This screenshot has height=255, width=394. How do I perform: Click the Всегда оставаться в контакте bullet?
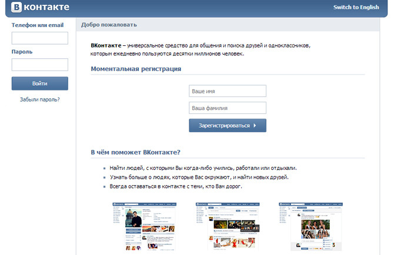tap(176, 186)
